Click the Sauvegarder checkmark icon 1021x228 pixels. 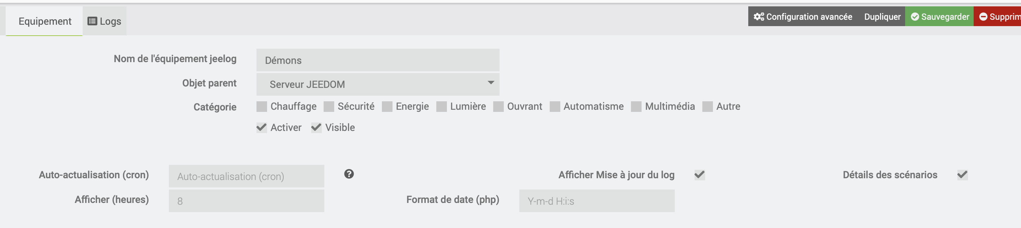point(915,17)
